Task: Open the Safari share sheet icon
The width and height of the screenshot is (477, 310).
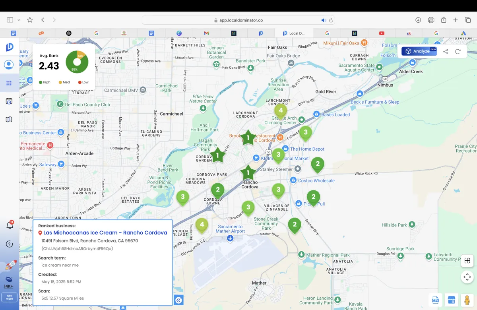Action: pyautogui.click(x=444, y=20)
